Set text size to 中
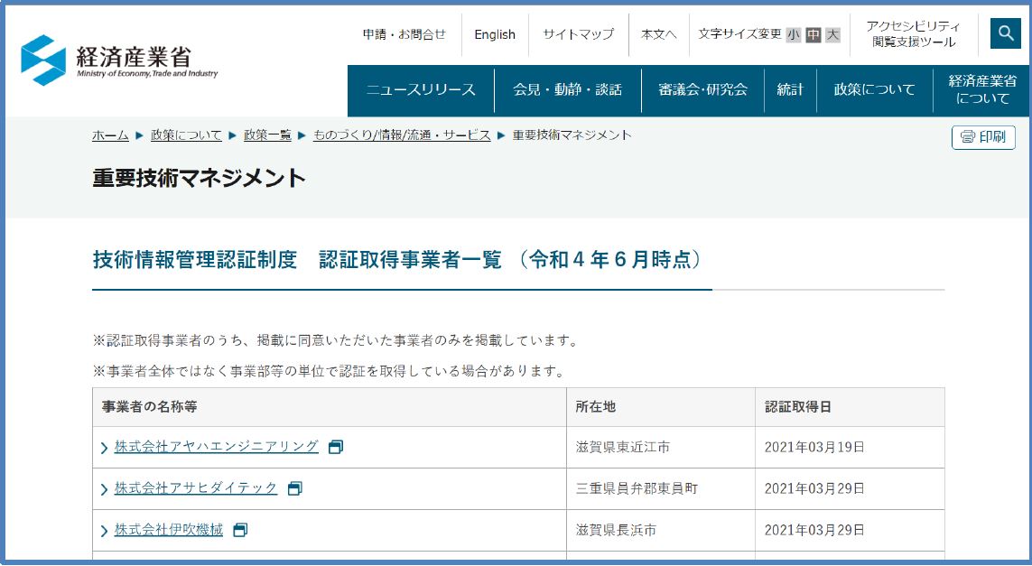 click(x=814, y=35)
